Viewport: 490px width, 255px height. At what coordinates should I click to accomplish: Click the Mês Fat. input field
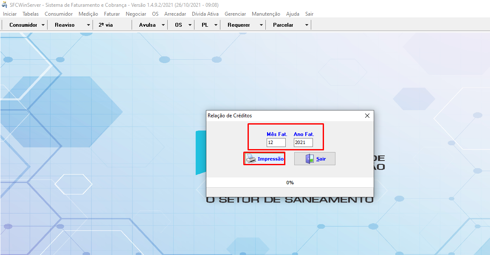point(276,143)
